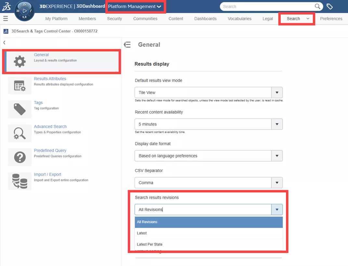348x266 pixels.
Task: Open the Vocabularies section
Action: click(x=239, y=19)
